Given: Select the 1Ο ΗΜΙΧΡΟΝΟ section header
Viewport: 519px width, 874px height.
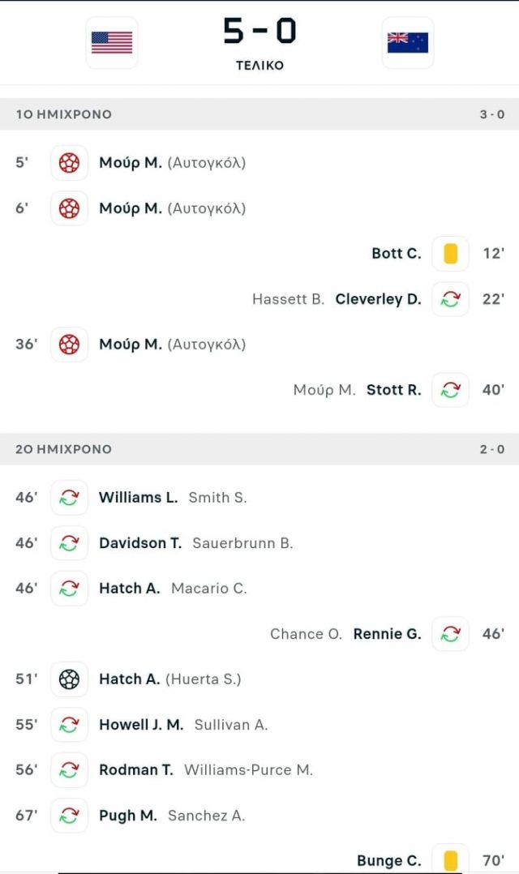Looking at the screenshot, I should pos(259,114).
